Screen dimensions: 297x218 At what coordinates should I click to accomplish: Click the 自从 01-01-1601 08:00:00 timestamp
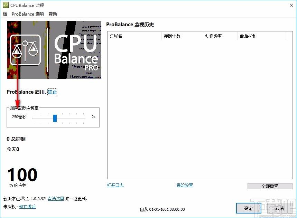162,209
